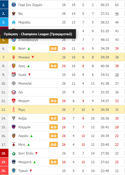The image size is (125, 175).
Task: Click the Marseille club crest icon
Action: click(x=14, y=22)
